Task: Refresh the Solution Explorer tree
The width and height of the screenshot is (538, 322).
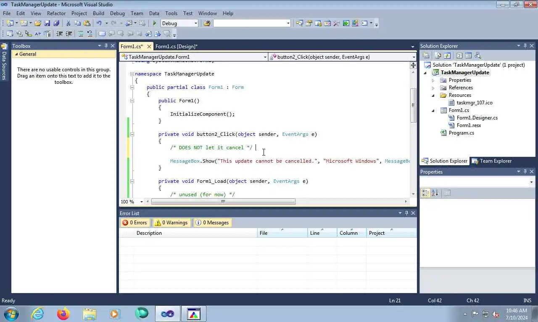Action: [x=447, y=55]
